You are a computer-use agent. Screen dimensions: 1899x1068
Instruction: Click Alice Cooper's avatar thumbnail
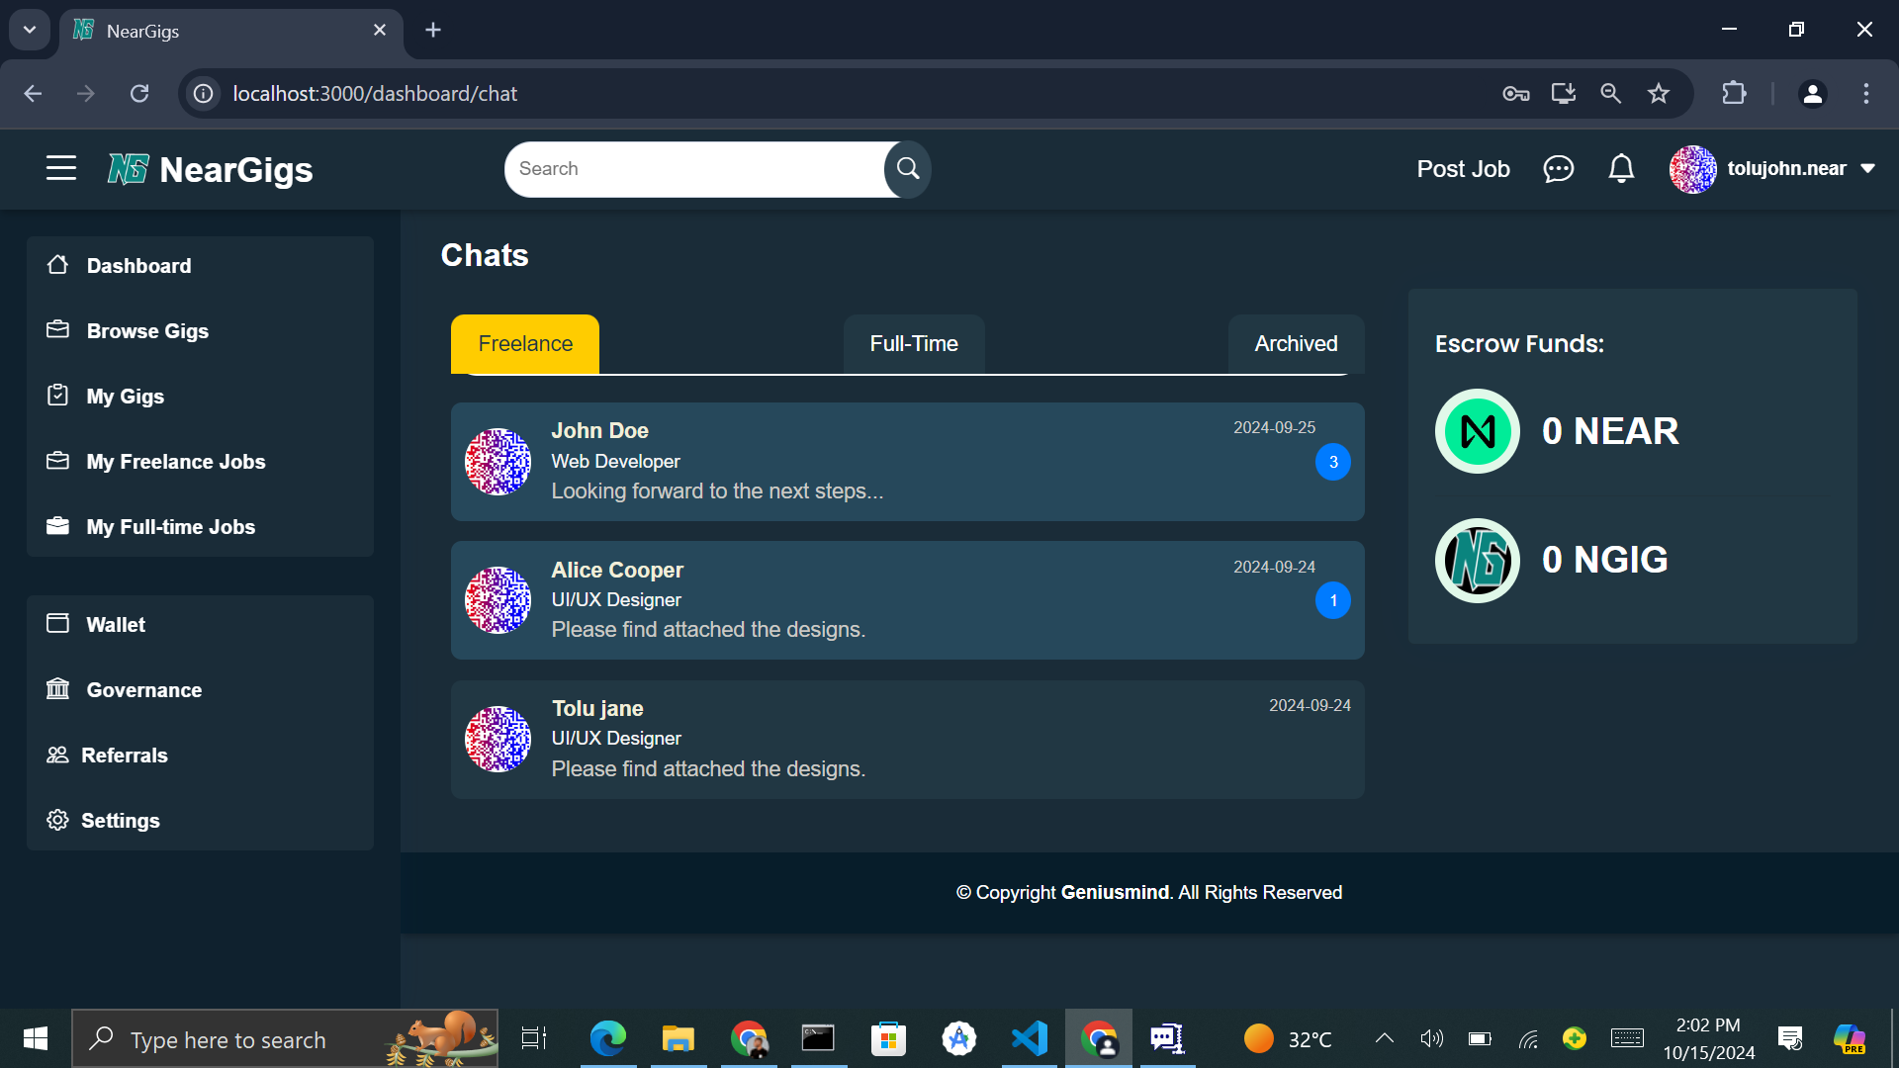click(x=497, y=600)
